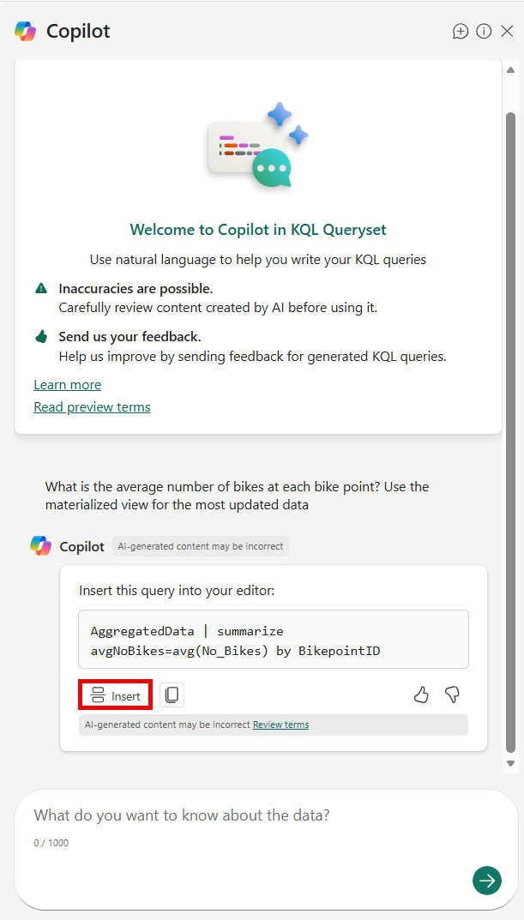This screenshot has width=524, height=920.
Task: Open the Review terms link
Action: [x=280, y=725]
